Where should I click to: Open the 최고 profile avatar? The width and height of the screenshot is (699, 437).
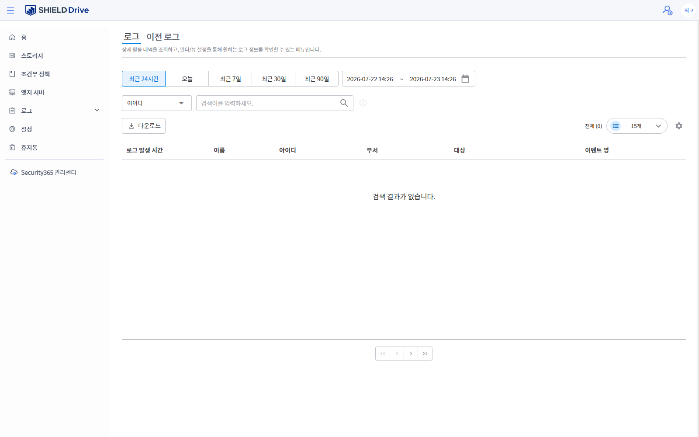tap(689, 10)
